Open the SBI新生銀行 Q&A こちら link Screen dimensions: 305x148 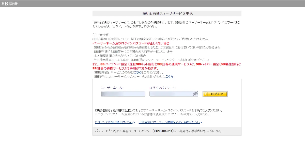click(138, 73)
